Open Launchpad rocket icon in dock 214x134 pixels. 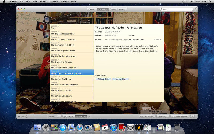(46, 128)
